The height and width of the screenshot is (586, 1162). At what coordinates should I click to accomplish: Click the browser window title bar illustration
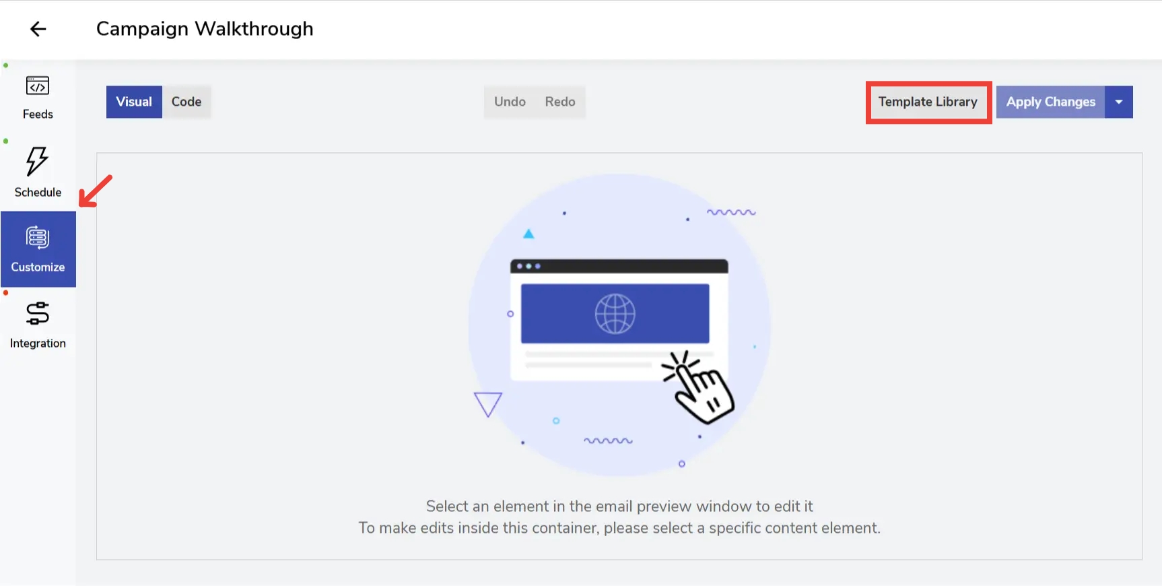[619, 266]
